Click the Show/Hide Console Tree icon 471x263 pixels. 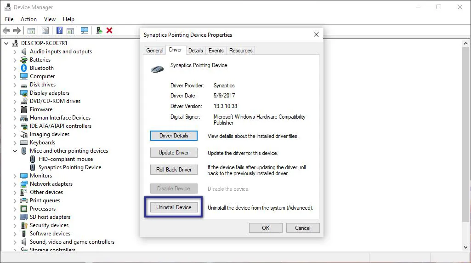tap(31, 30)
